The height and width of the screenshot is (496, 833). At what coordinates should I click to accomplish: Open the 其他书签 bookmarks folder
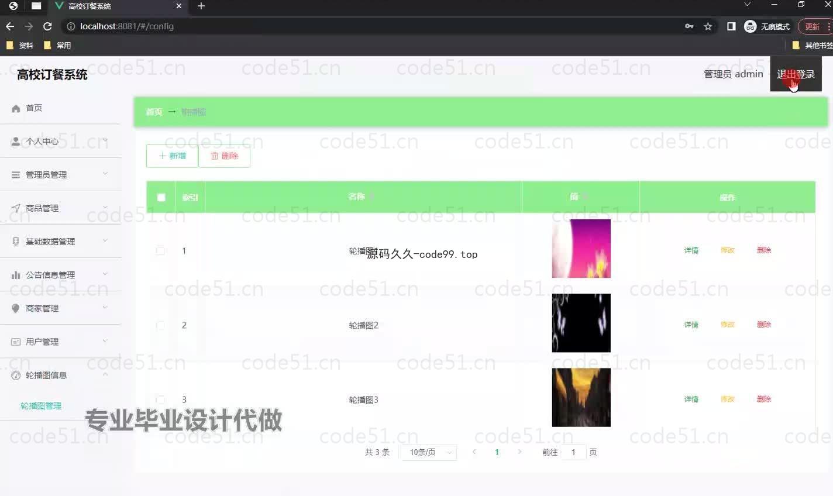coord(813,45)
